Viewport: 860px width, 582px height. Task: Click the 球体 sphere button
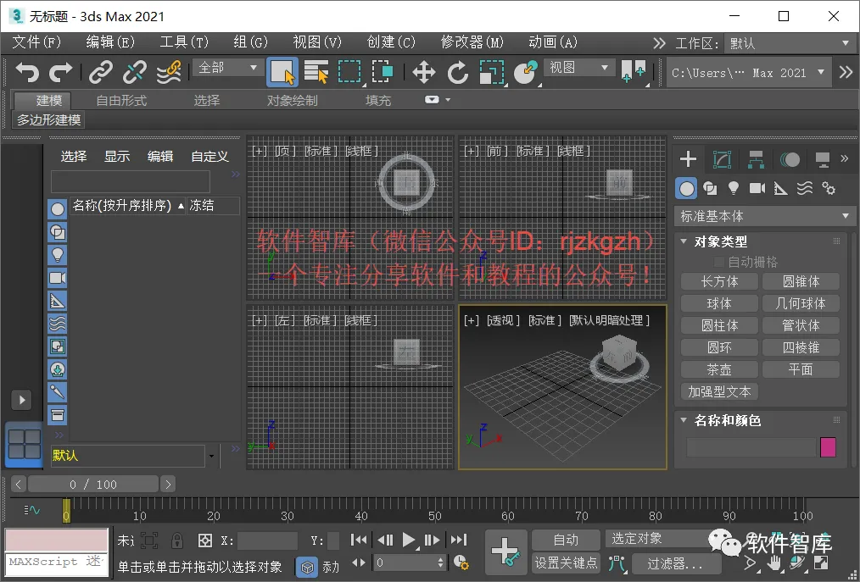(x=719, y=303)
